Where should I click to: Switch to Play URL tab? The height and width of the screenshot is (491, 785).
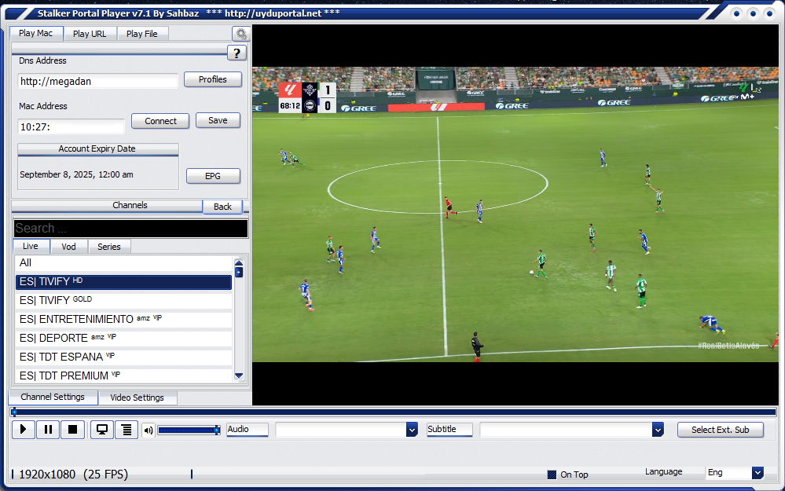coord(90,34)
